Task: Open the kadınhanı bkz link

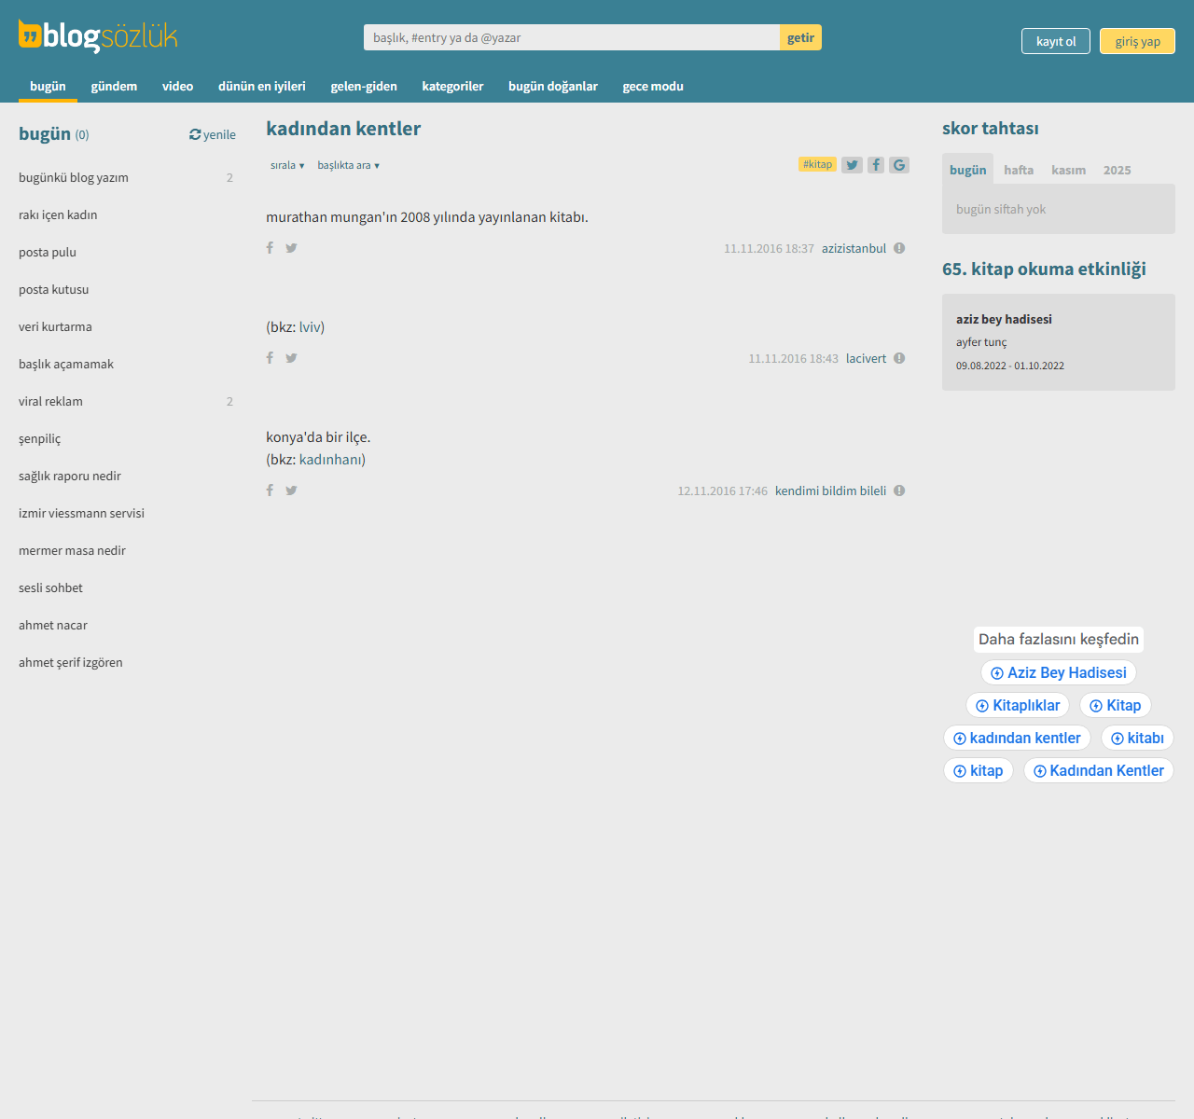Action: (330, 459)
